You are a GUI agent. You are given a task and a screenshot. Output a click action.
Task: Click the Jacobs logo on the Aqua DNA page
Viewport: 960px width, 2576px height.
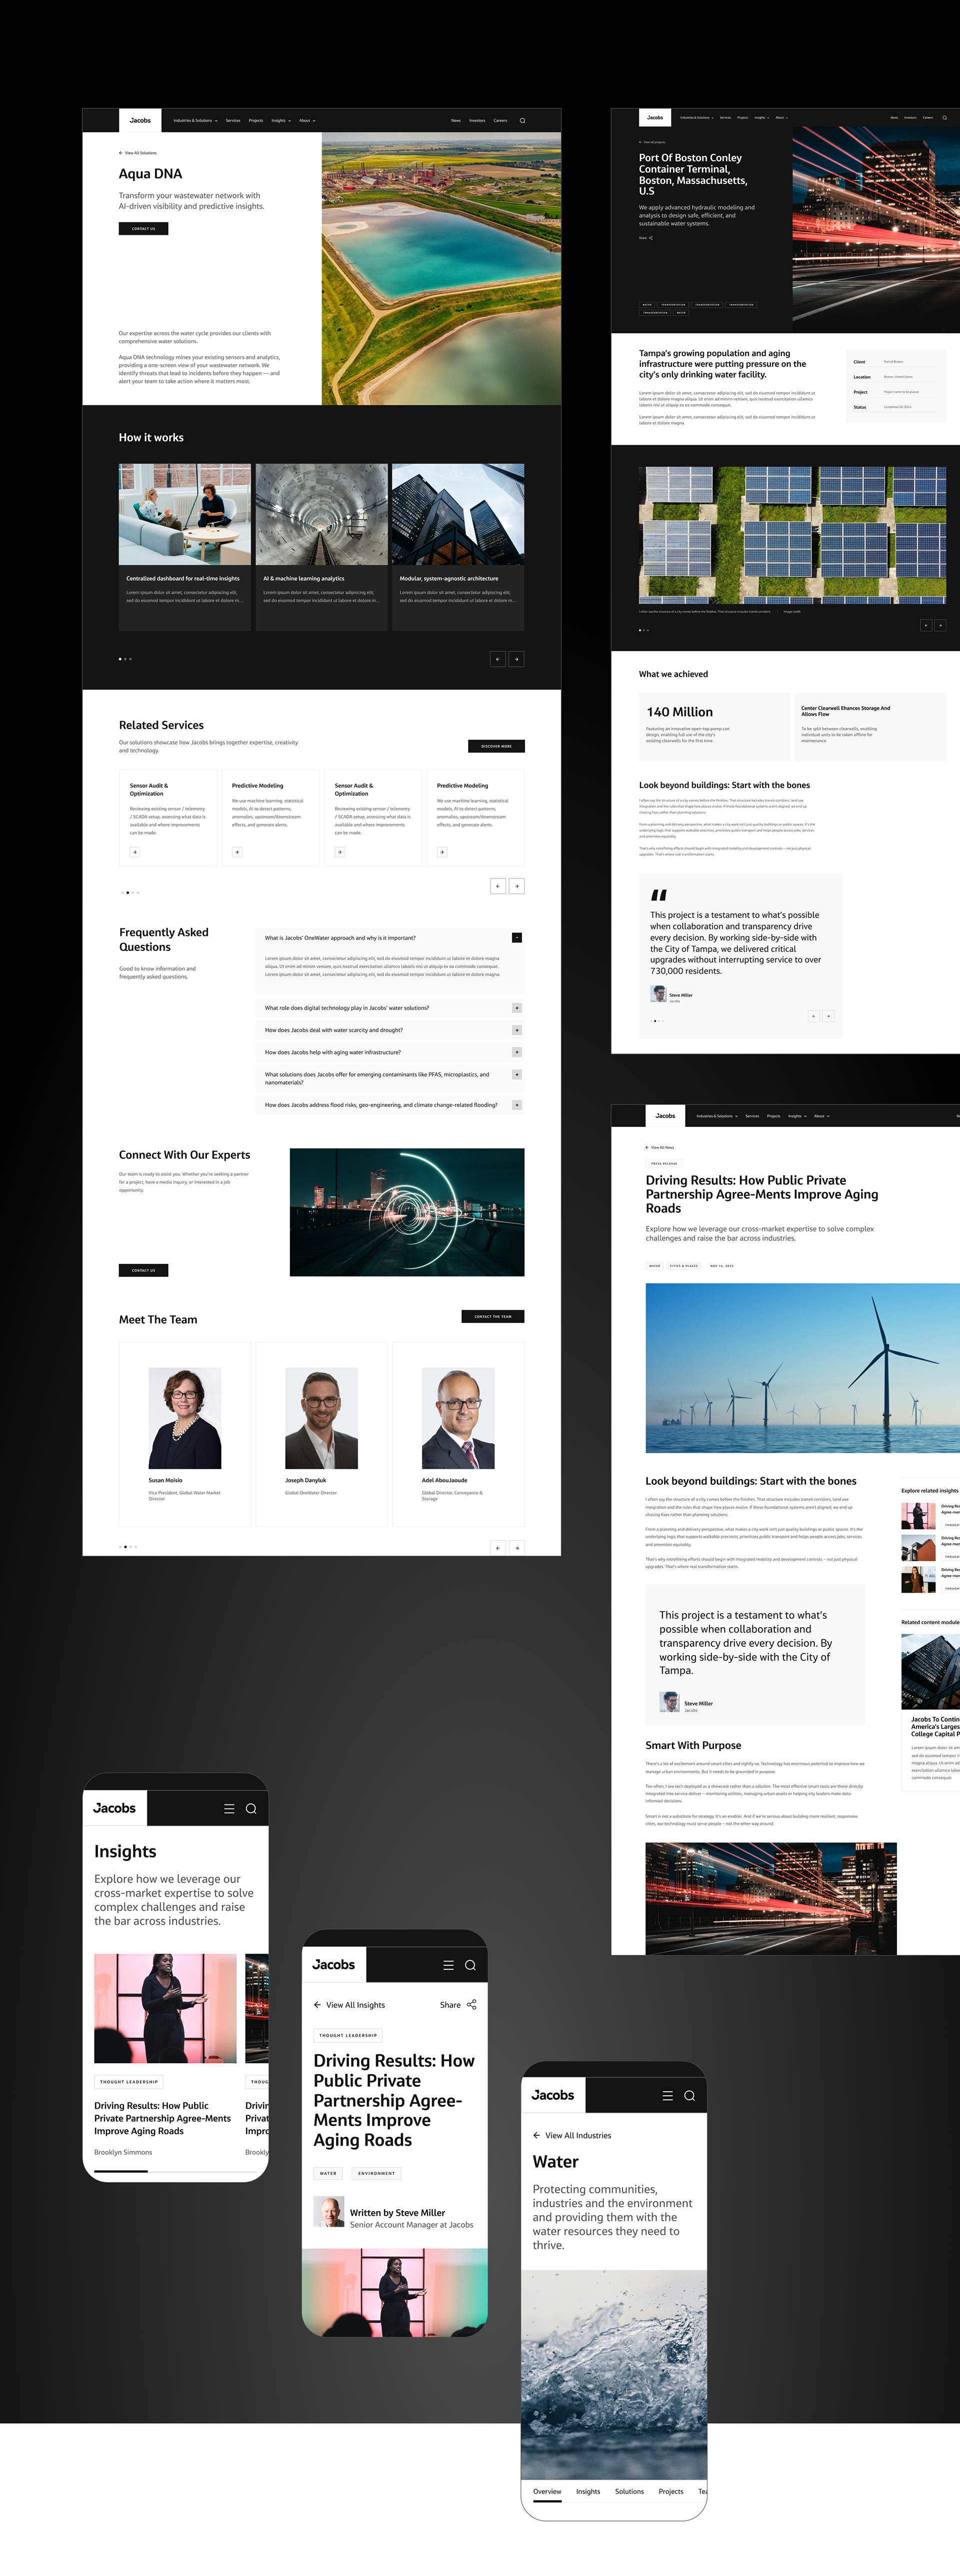coord(140,120)
